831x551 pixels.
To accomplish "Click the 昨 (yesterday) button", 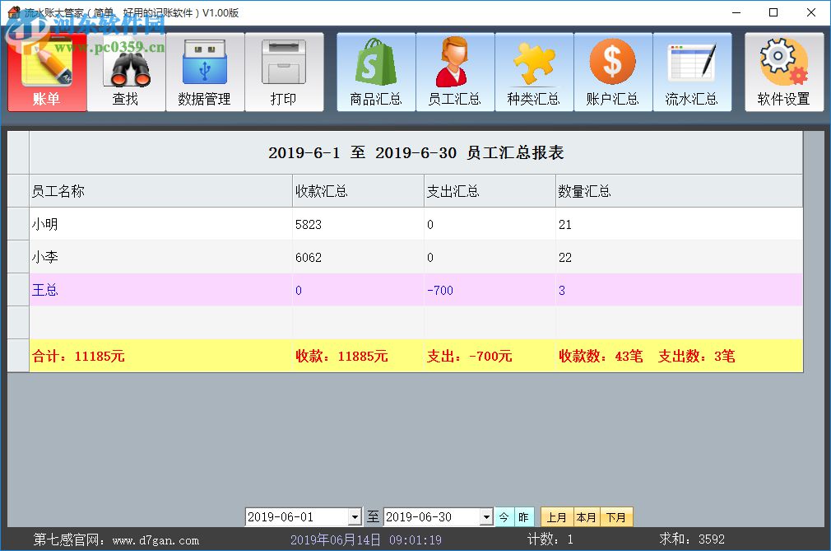I will coord(524,516).
